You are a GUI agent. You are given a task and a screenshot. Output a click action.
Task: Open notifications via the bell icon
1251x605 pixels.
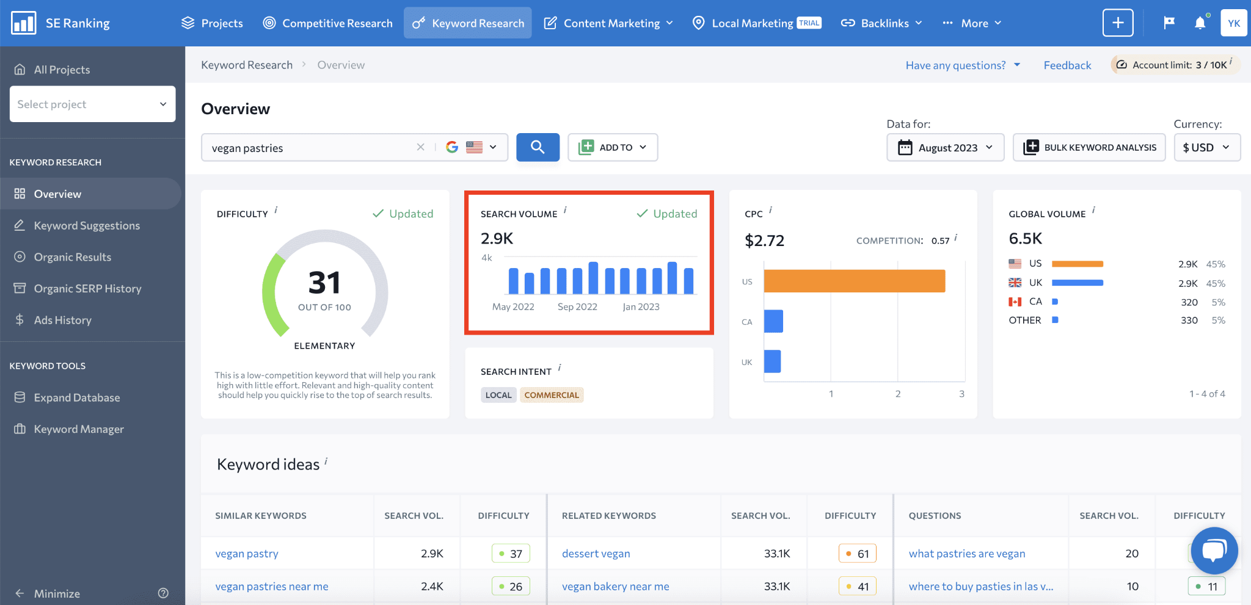(x=1200, y=23)
